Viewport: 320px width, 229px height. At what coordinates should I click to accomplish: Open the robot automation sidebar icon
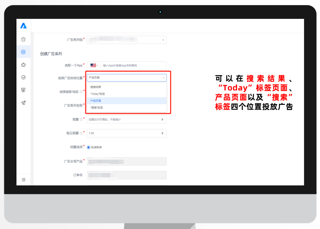click(x=23, y=65)
